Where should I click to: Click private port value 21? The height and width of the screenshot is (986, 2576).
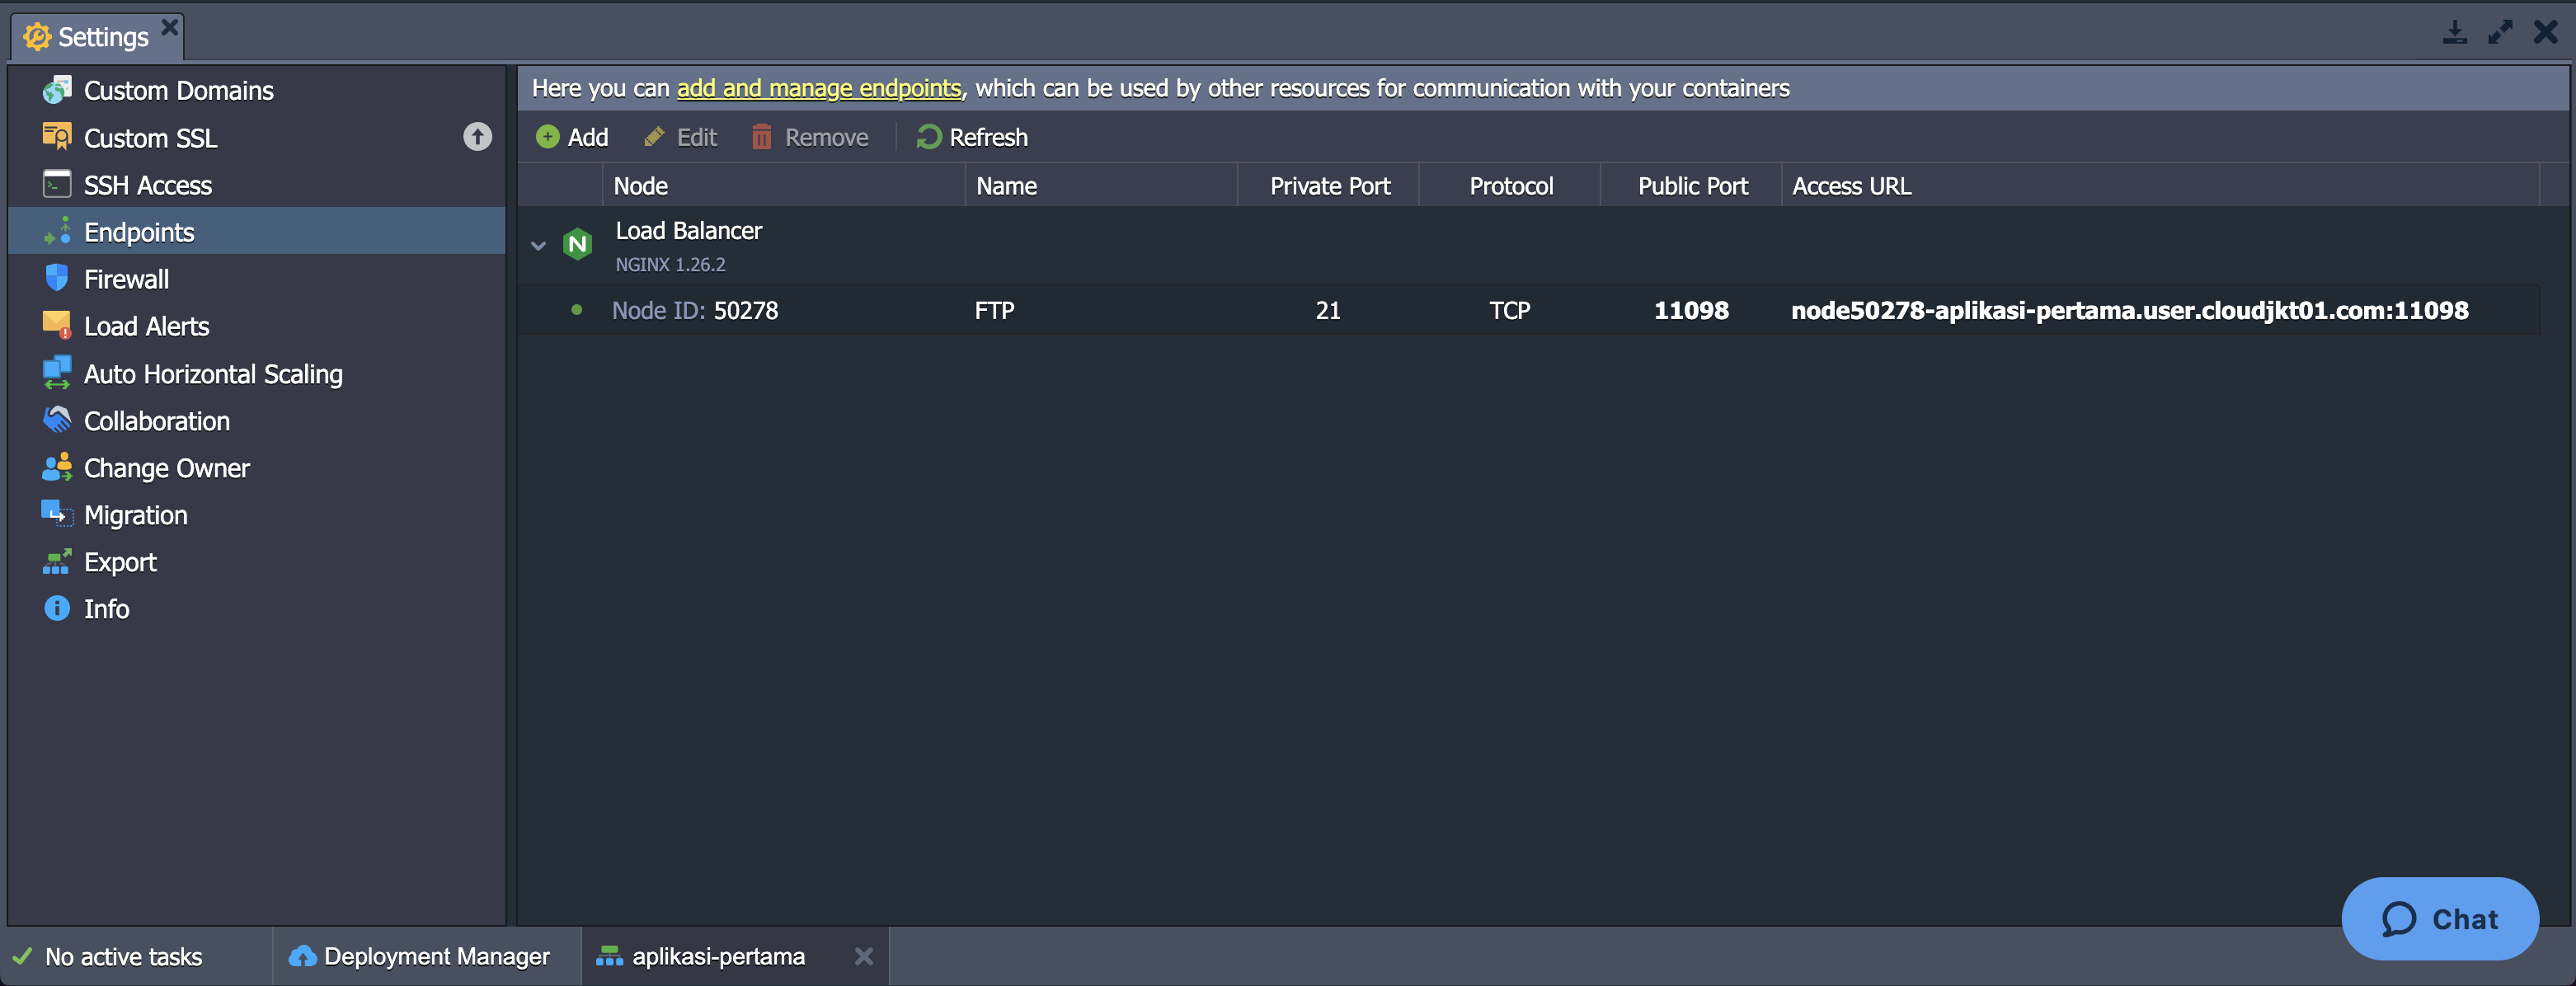click(1328, 310)
